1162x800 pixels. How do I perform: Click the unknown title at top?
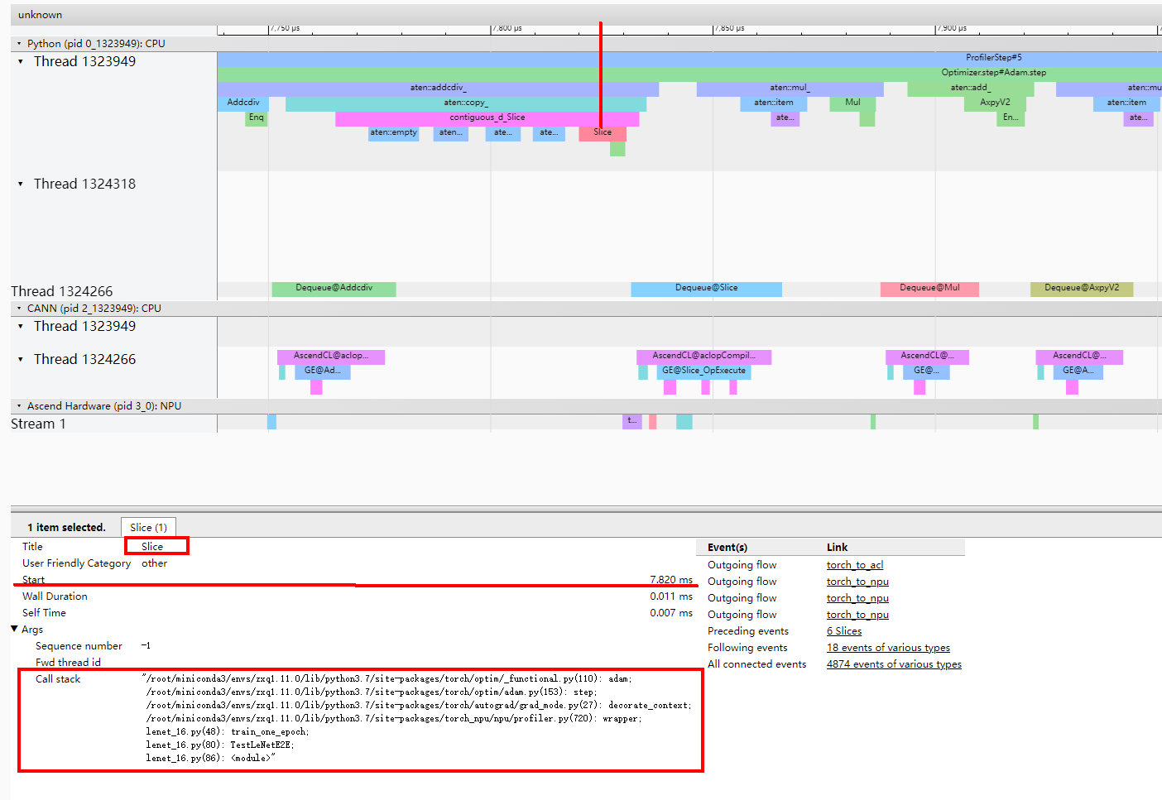40,15
